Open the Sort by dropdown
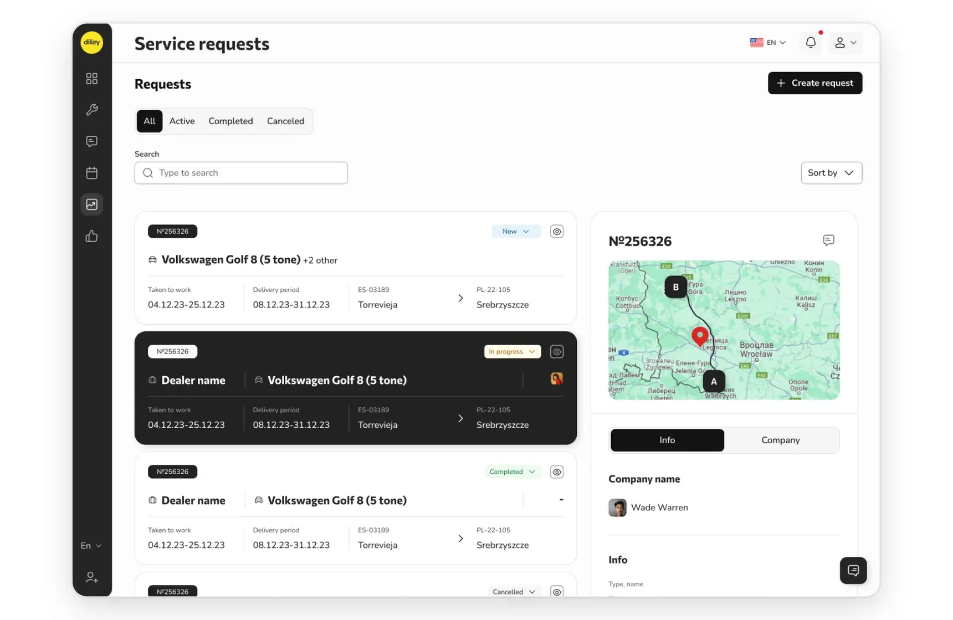Screen dimensions: 953x620 pos(831,173)
